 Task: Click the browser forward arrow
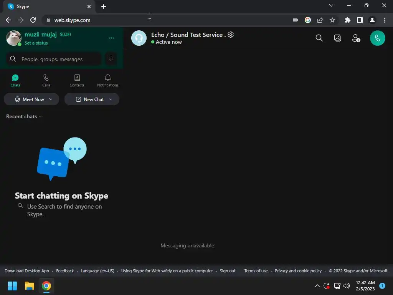click(x=21, y=20)
